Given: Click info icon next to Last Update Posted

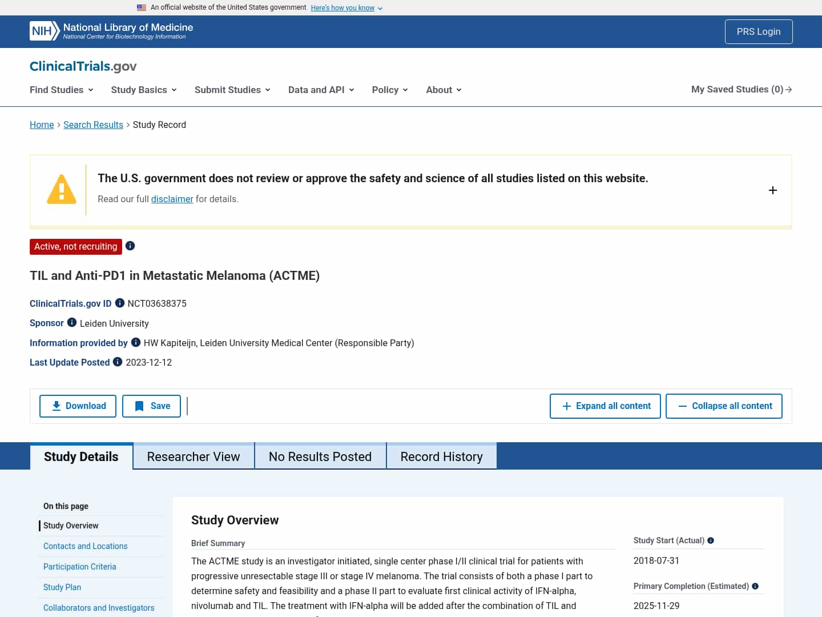Looking at the screenshot, I should point(118,362).
